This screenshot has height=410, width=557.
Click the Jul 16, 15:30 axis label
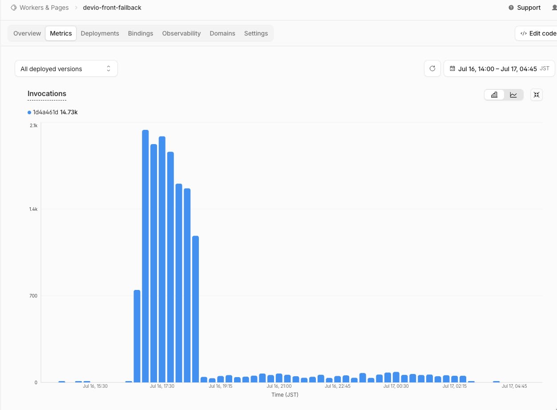(95, 386)
